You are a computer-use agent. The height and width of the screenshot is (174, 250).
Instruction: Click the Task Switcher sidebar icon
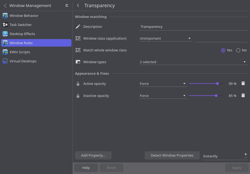tap(5, 25)
